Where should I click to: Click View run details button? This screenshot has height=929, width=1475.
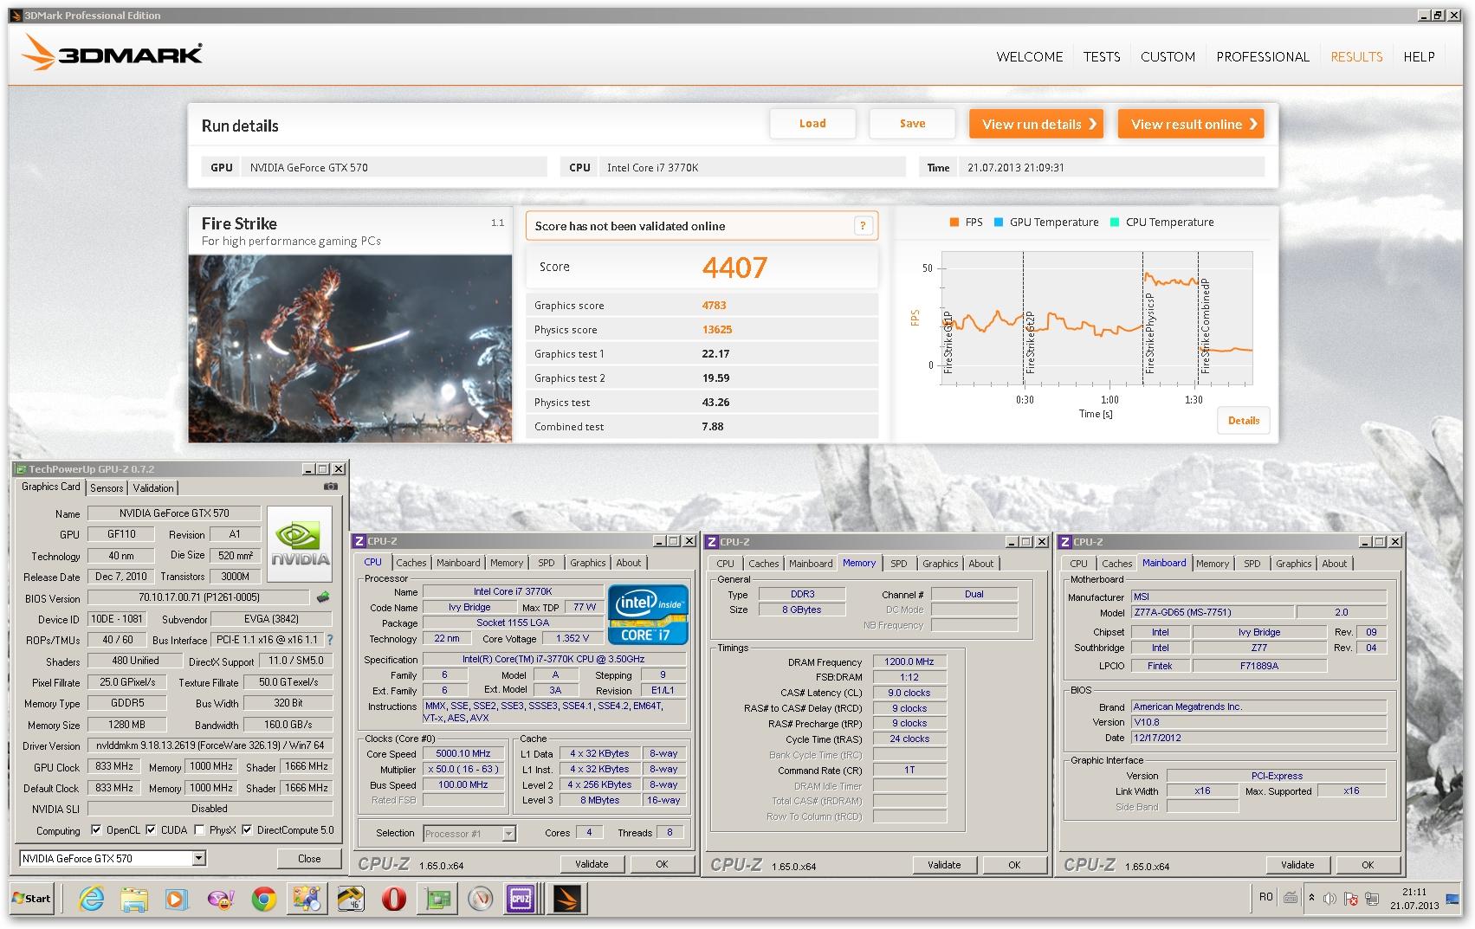1038,124
